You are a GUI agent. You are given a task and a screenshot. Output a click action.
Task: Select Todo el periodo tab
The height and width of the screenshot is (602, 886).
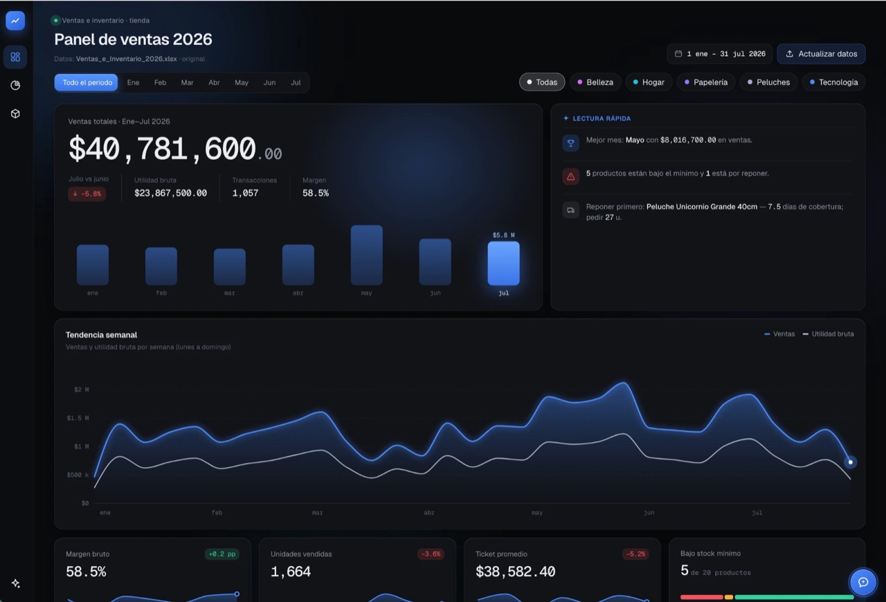click(87, 82)
